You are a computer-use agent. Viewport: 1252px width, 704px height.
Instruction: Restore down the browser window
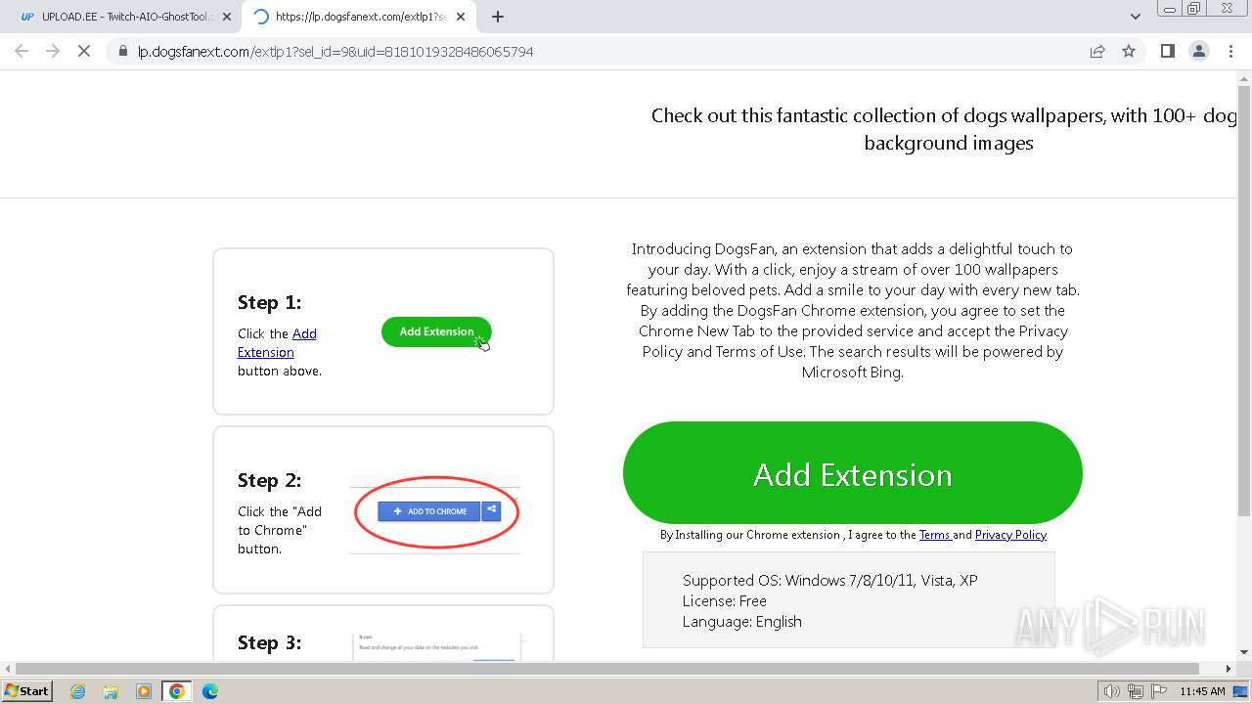click(x=1194, y=8)
